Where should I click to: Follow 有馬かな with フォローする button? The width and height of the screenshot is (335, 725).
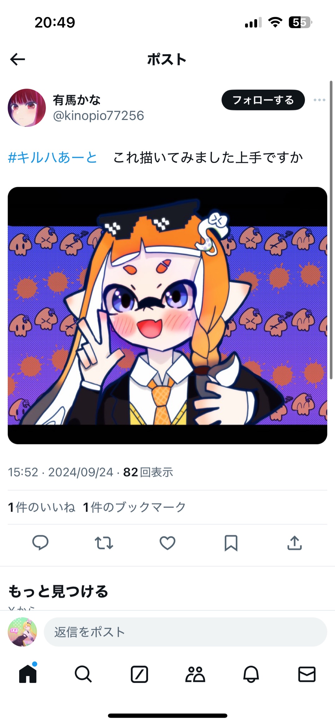click(263, 100)
